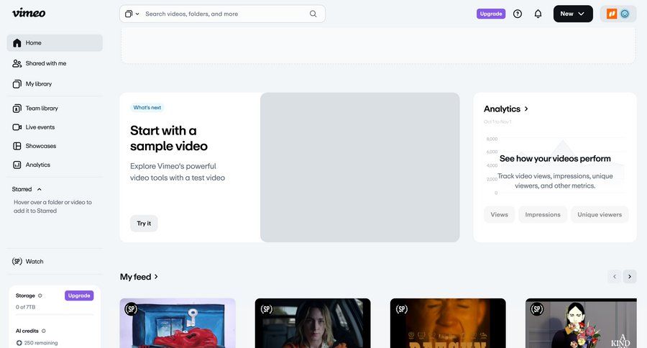The image size is (647, 348).
Task: Open the illustrated woman with flowers thumbnail
Action: 581,324
